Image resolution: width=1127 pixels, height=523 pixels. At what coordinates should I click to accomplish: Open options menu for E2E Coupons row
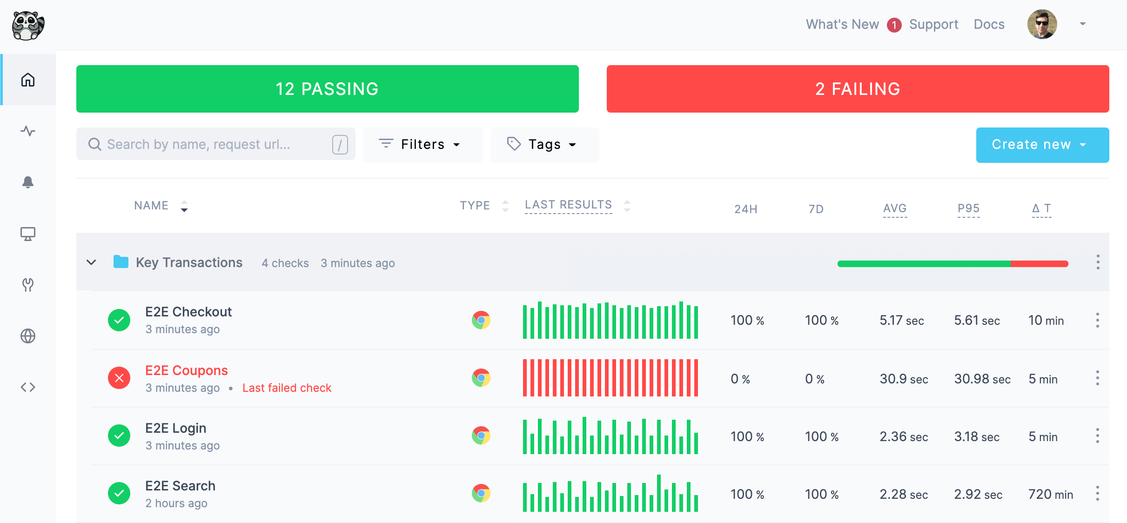1097,378
